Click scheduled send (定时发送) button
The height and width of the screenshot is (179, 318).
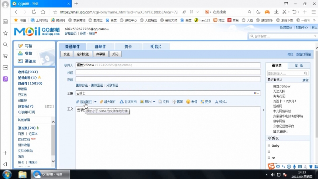tap(83, 54)
